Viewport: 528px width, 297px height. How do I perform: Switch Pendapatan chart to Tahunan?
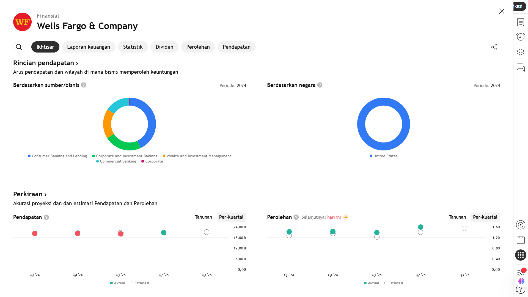[203, 217]
